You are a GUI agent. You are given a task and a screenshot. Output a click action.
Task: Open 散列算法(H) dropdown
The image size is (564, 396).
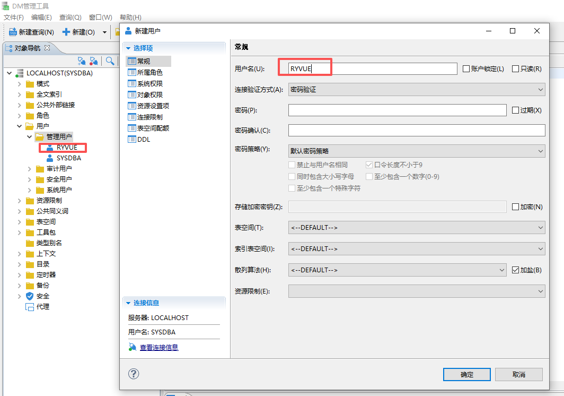click(398, 270)
